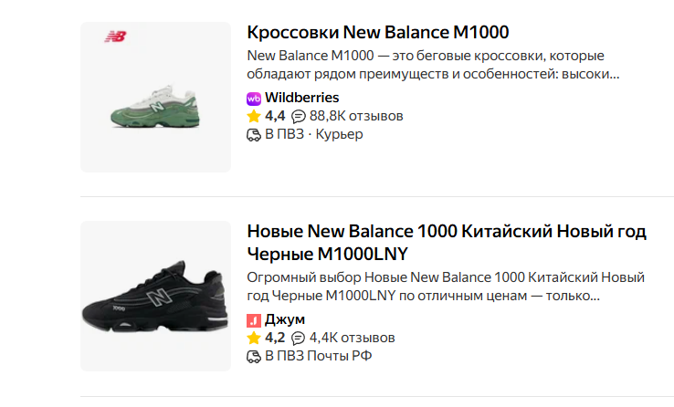674x407 pixels.
Task: Click the New Balance M1000 description text
Action: pos(433,65)
